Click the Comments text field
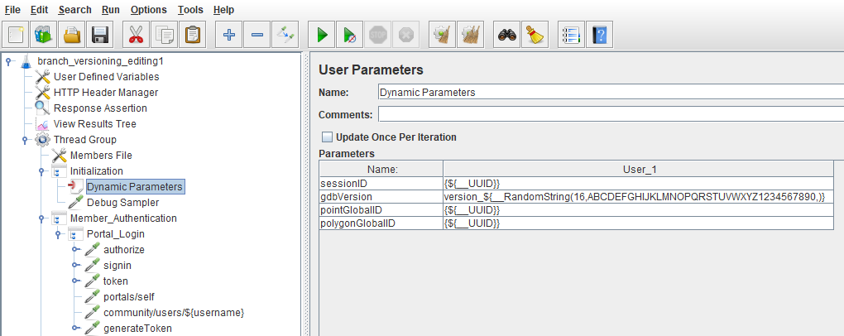 coord(611,114)
